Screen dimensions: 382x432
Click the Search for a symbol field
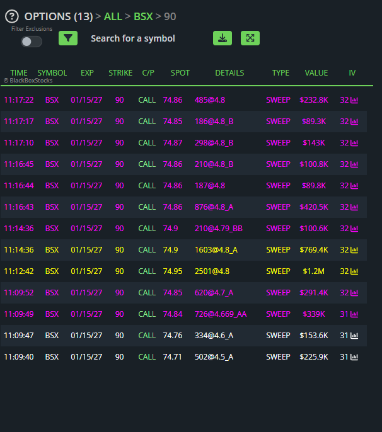[133, 38]
